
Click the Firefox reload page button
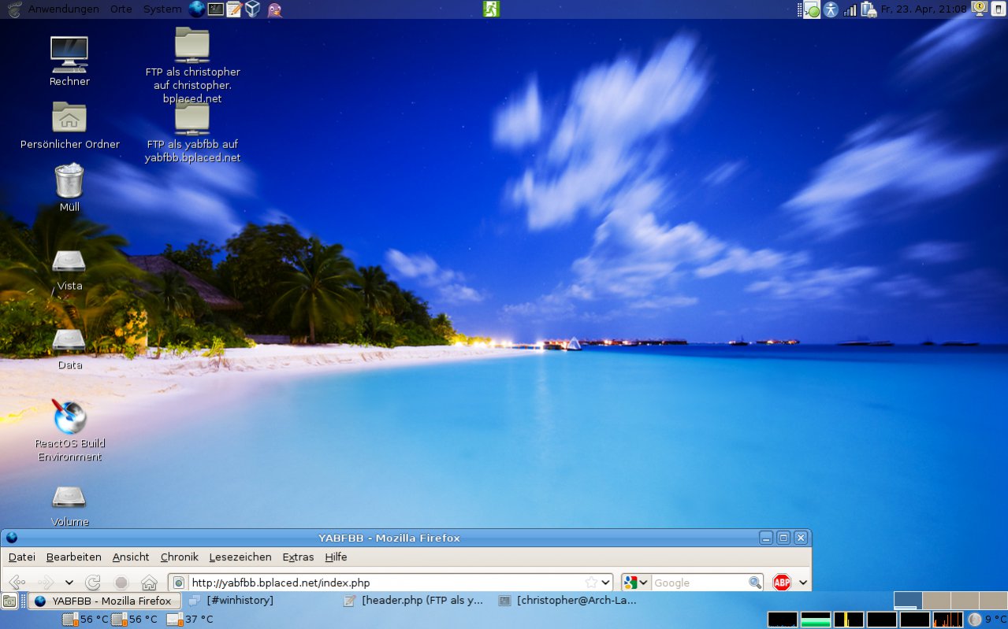click(93, 583)
